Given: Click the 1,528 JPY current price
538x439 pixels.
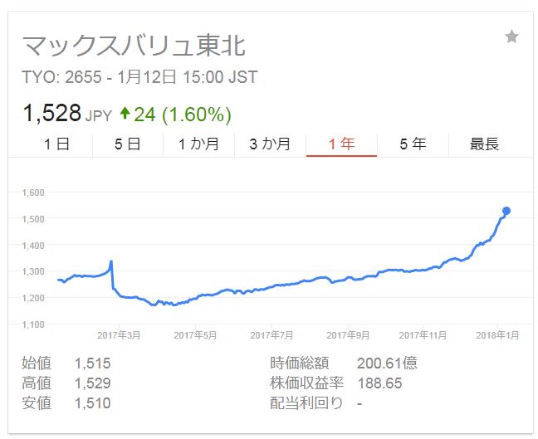Looking at the screenshot, I should coord(67,113).
